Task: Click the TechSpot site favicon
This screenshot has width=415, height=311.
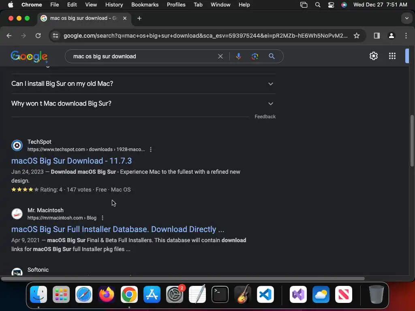Action: coord(17,145)
